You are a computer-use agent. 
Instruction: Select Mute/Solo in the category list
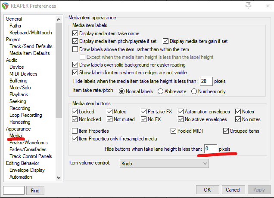pyautogui.click(x=20, y=88)
